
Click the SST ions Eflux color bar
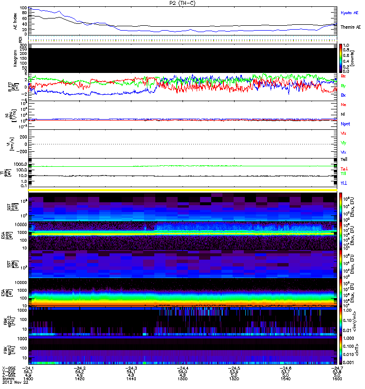tap(340, 207)
